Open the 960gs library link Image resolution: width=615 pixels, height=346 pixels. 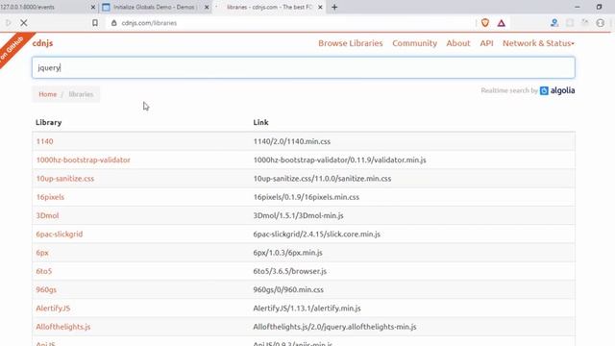pos(46,289)
